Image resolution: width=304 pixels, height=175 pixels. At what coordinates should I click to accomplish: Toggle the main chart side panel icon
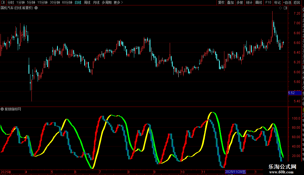285,8
